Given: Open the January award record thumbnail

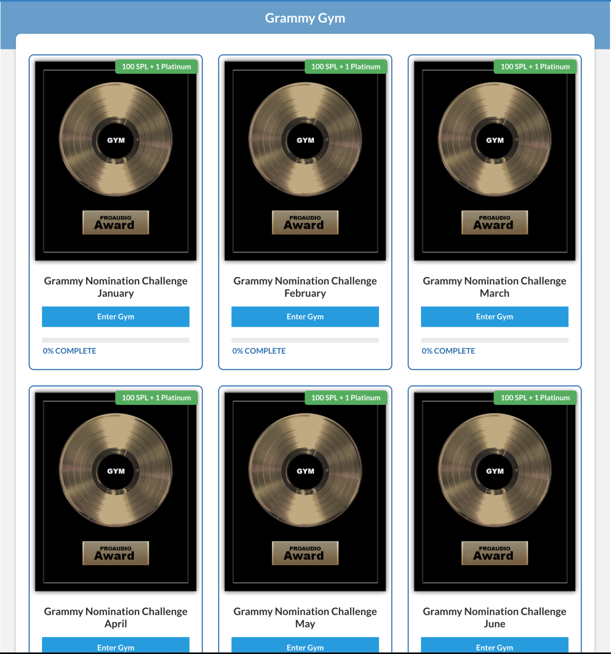Looking at the screenshot, I should click(x=115, y=160).
